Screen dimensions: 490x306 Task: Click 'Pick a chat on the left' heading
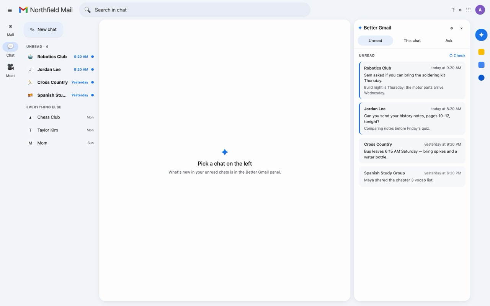click(225, 164)
